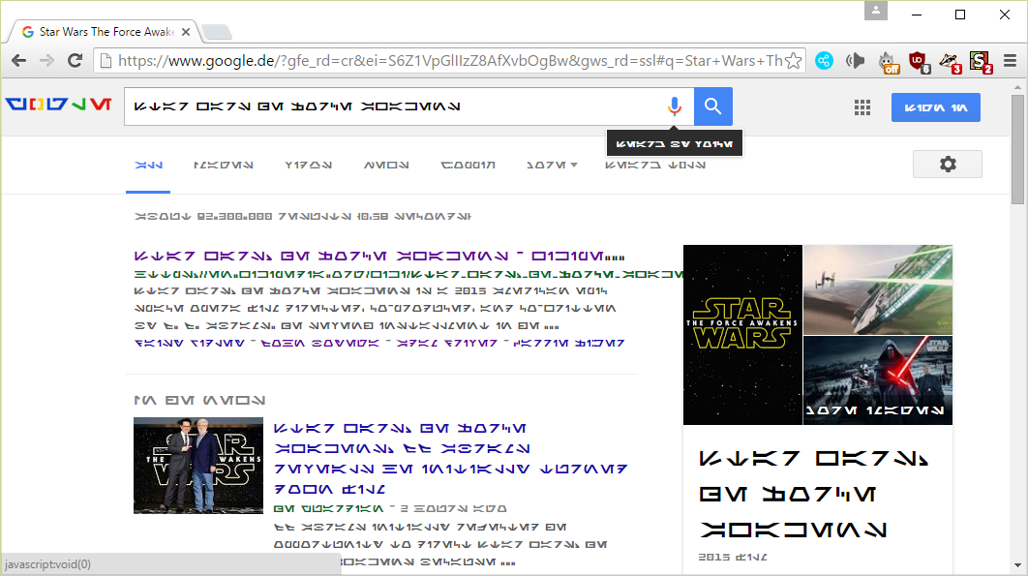
Task: Click the speaker audio extension icon
Action: click(856, 61)
